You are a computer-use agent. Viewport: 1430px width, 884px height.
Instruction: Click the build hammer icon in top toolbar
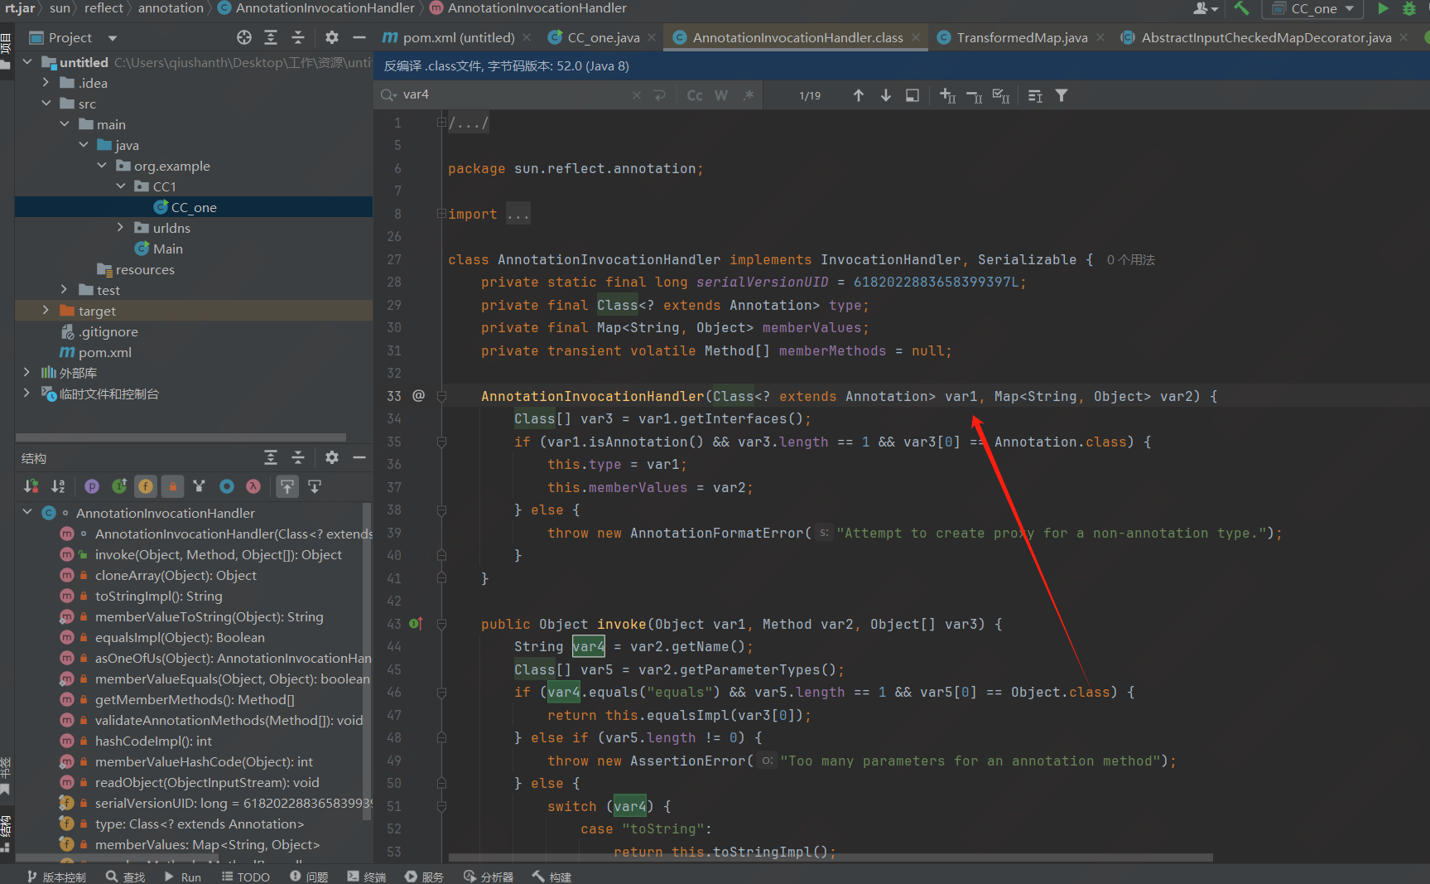click(1241, 8)
